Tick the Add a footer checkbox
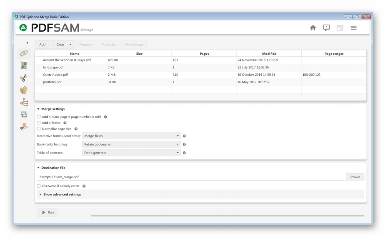Screen dimensions: 385x237 point(39,123)
